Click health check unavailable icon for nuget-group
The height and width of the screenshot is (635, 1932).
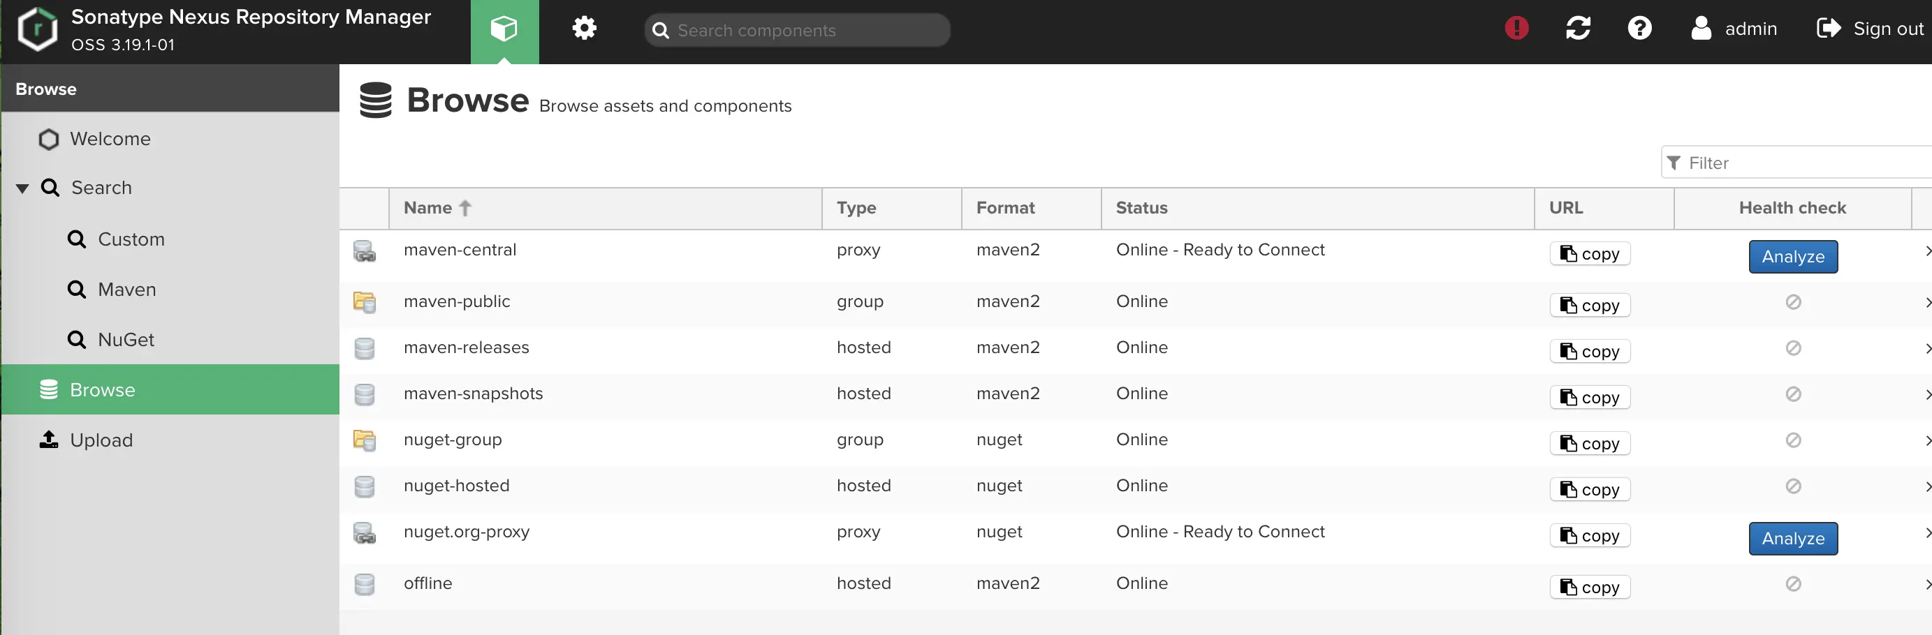pyautogui.click(x=1793, y=440)
